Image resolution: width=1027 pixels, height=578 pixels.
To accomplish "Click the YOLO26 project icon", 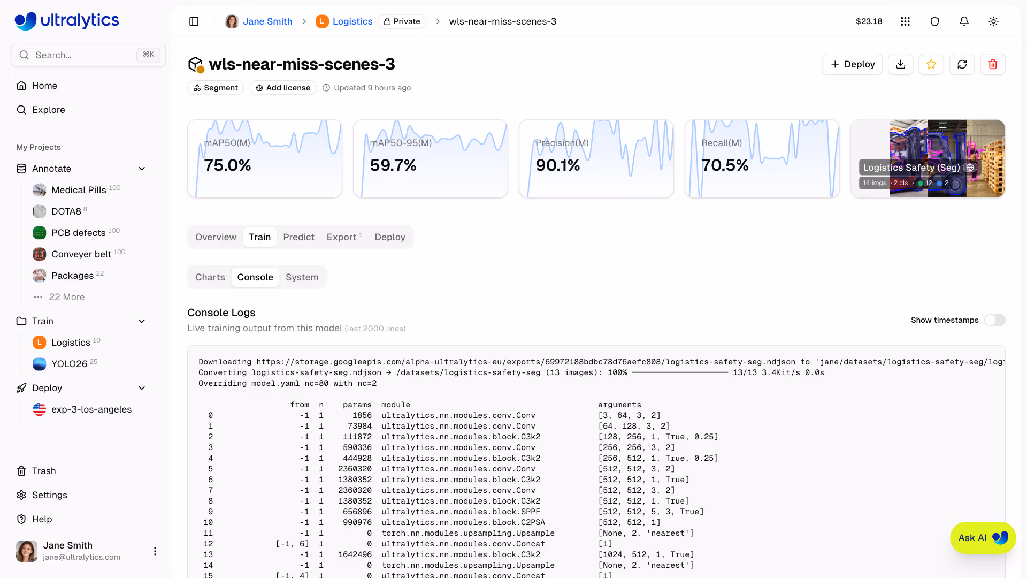I will tap(40, 364).
